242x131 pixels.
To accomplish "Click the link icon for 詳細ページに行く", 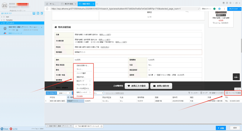I will (210, 93).
